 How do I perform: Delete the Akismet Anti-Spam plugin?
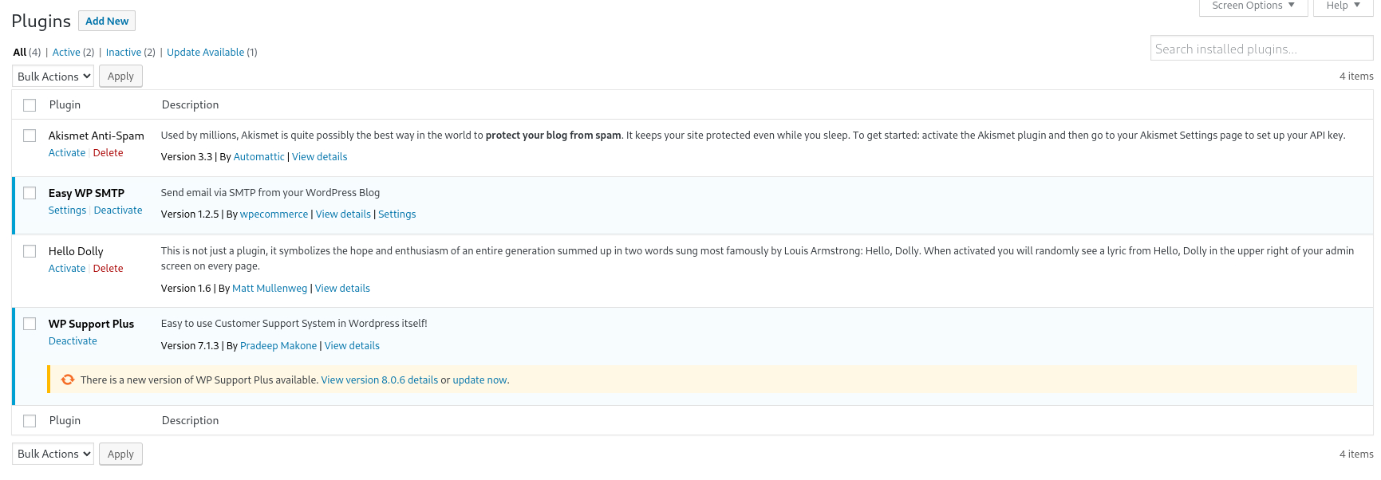coord(109,153)
